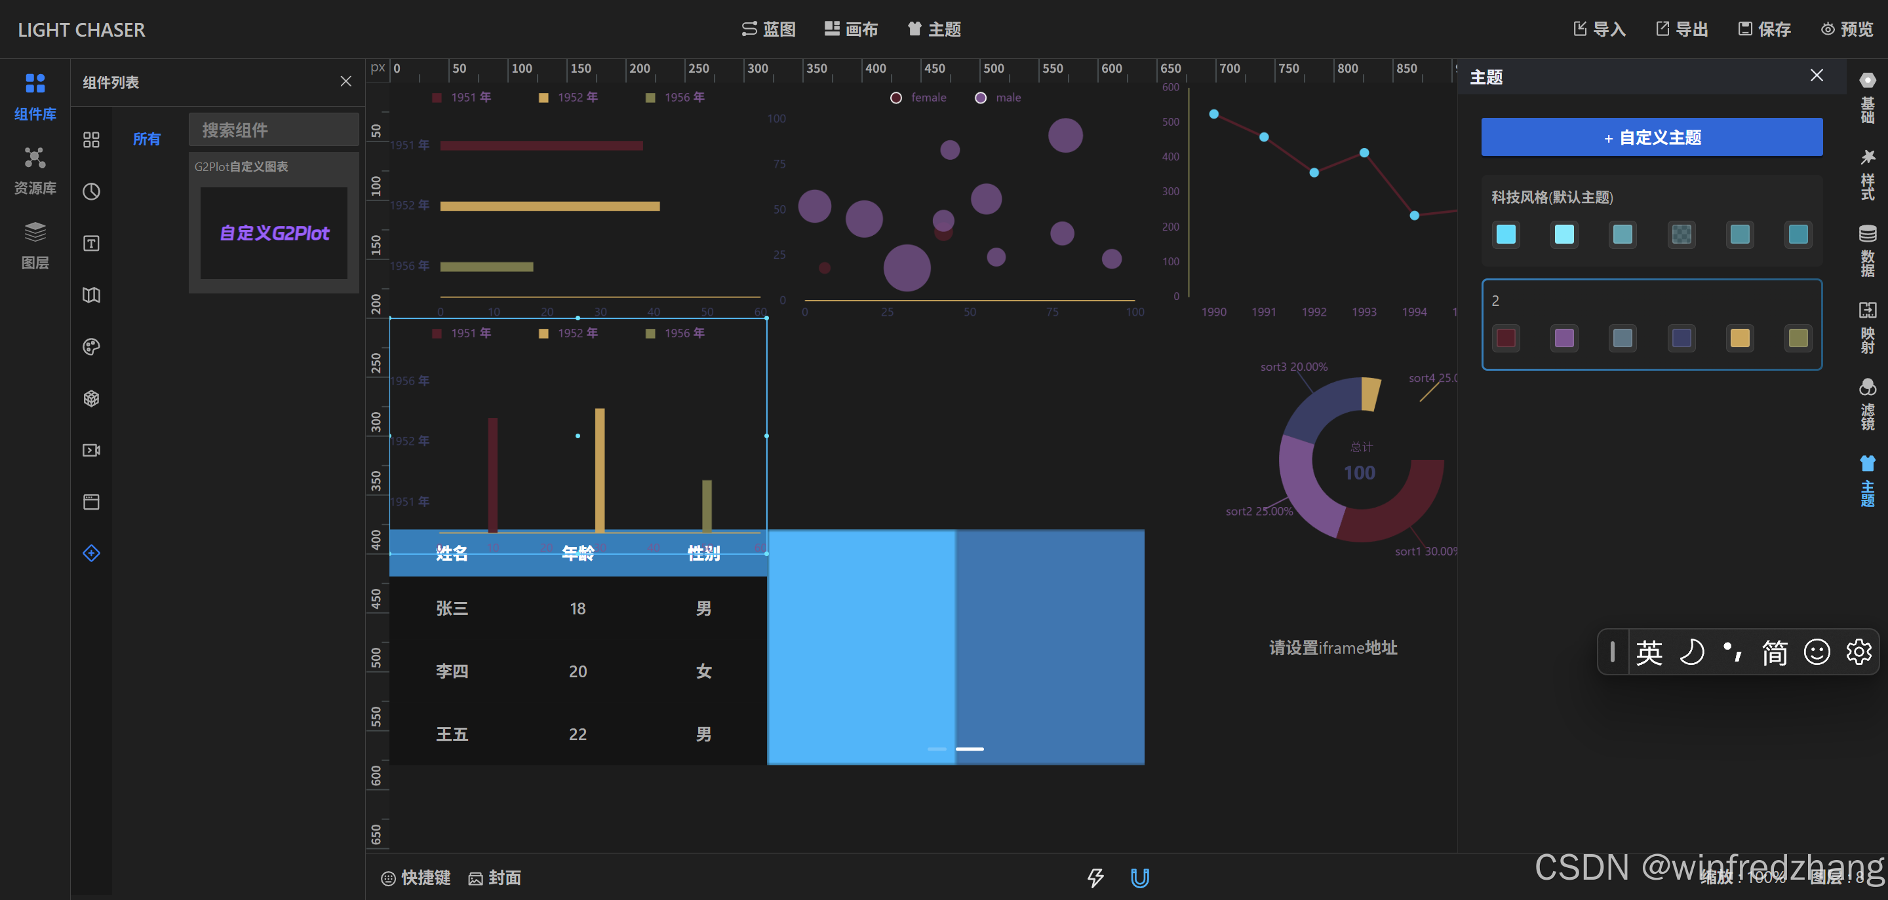Select the 所有 category filter

(x=147, y=139)
